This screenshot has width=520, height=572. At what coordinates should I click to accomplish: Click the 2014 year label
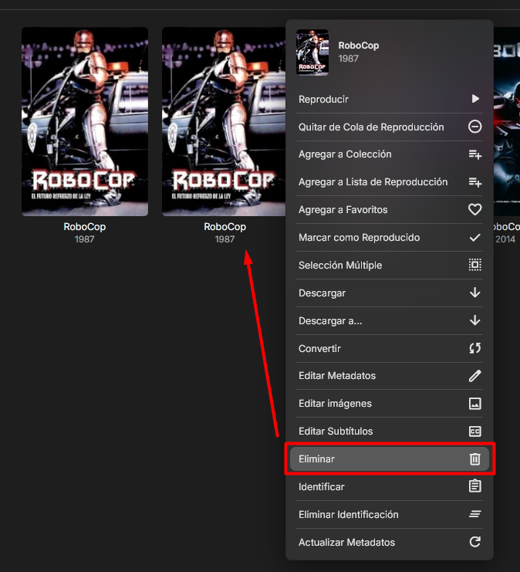505,239
